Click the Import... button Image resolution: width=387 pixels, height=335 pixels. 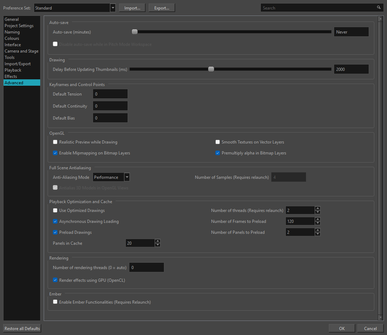click(132, 8)
